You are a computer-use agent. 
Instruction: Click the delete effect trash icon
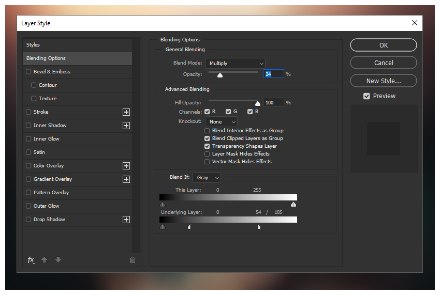[x=133, y=260]
